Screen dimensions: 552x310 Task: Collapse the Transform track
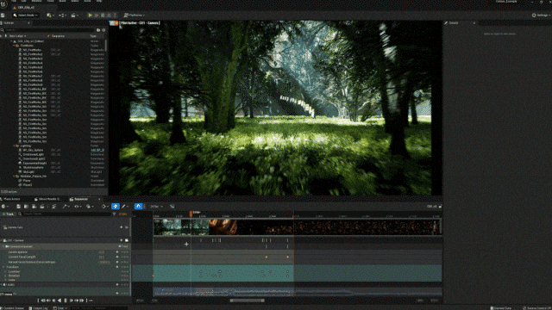point(3,267)
